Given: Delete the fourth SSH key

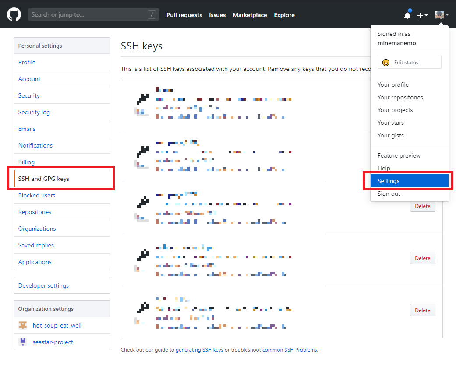Looking at the screenshot, I should click(422, 258).
